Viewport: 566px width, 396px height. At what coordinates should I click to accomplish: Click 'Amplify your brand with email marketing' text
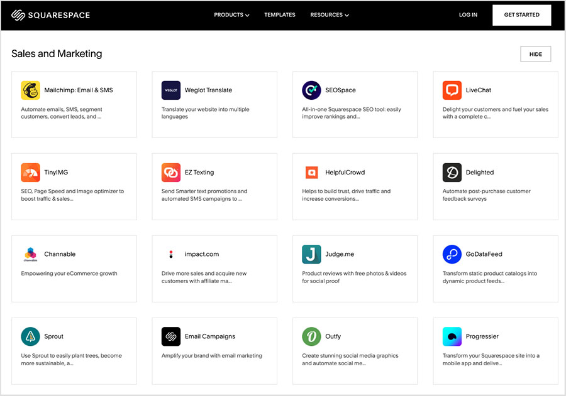(211, 356)
